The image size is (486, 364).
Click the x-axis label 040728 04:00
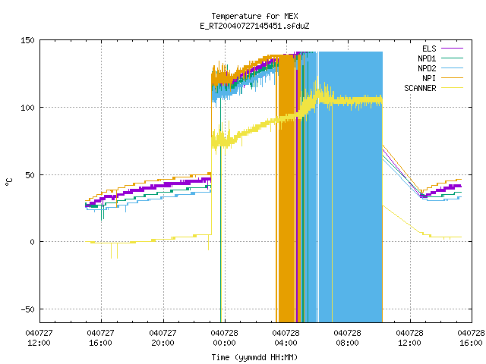(286, 338)
